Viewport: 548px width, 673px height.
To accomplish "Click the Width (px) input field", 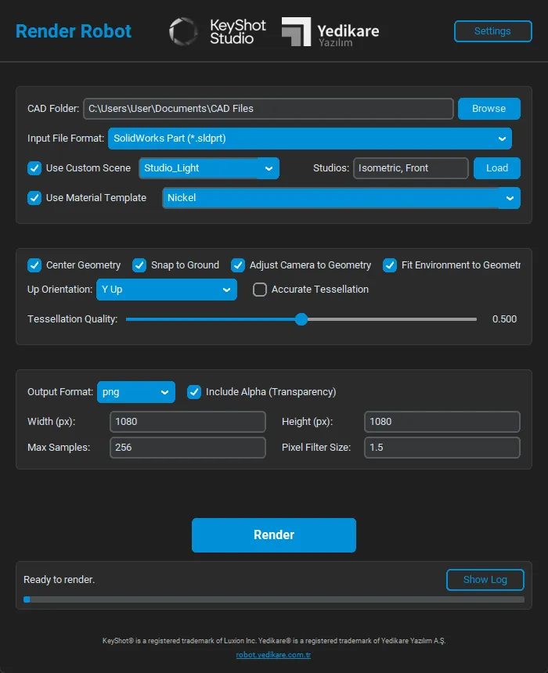I will pyautogui.click(x=188, y=422).
